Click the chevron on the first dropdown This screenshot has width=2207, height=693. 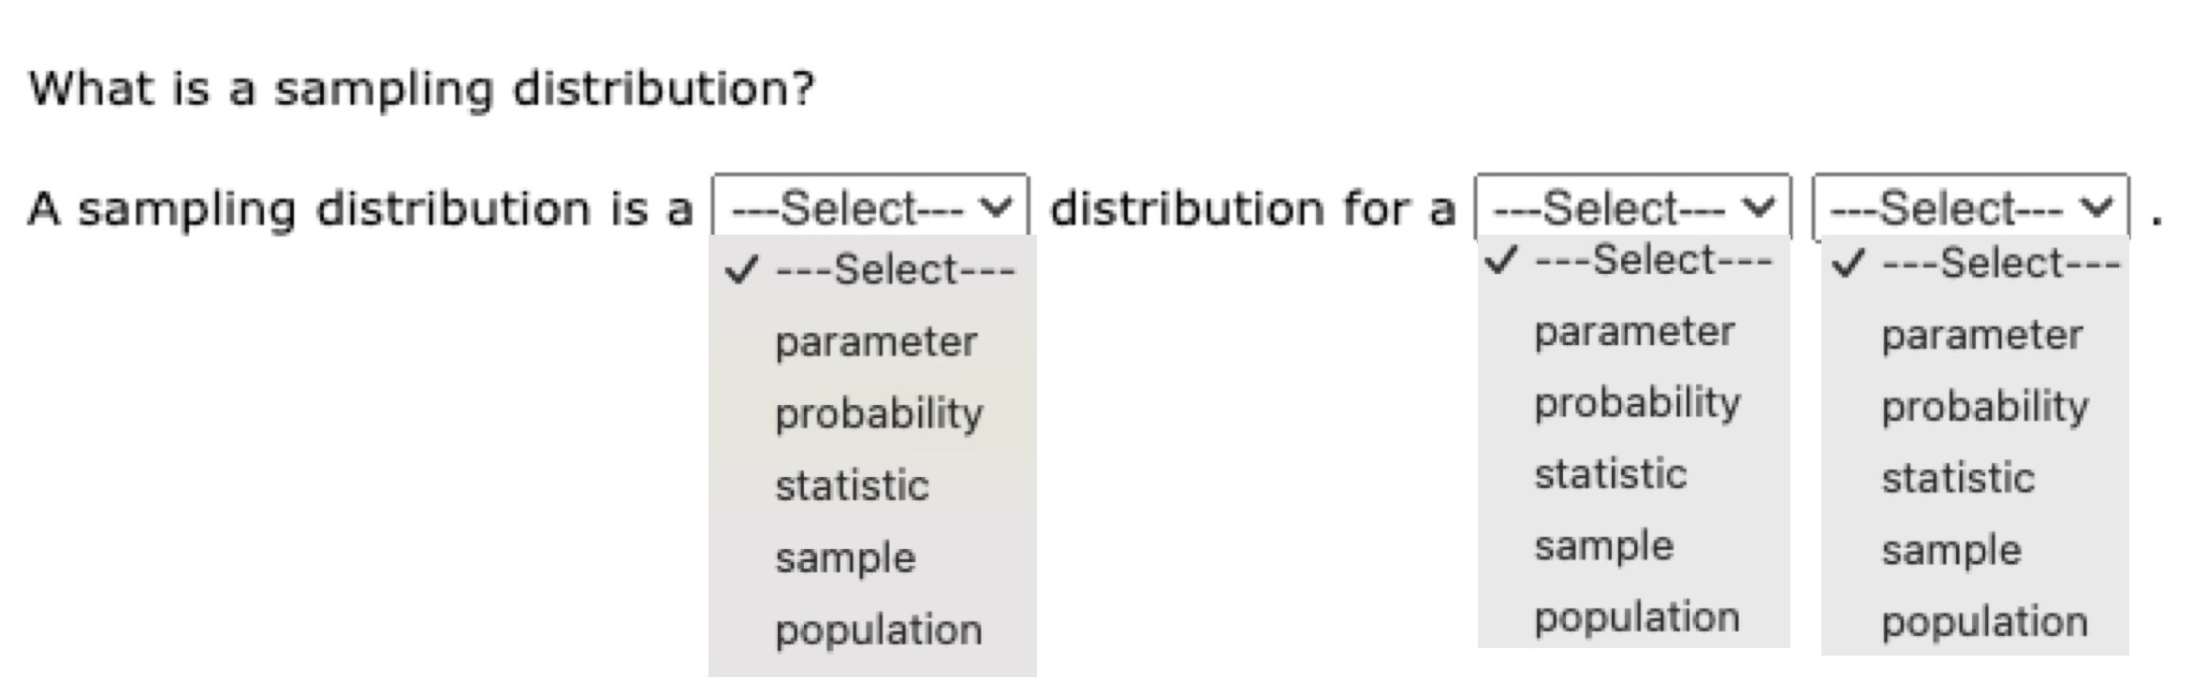pos(994,208)
